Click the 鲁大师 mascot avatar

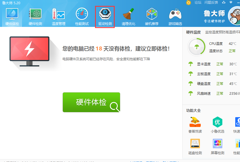234,16
